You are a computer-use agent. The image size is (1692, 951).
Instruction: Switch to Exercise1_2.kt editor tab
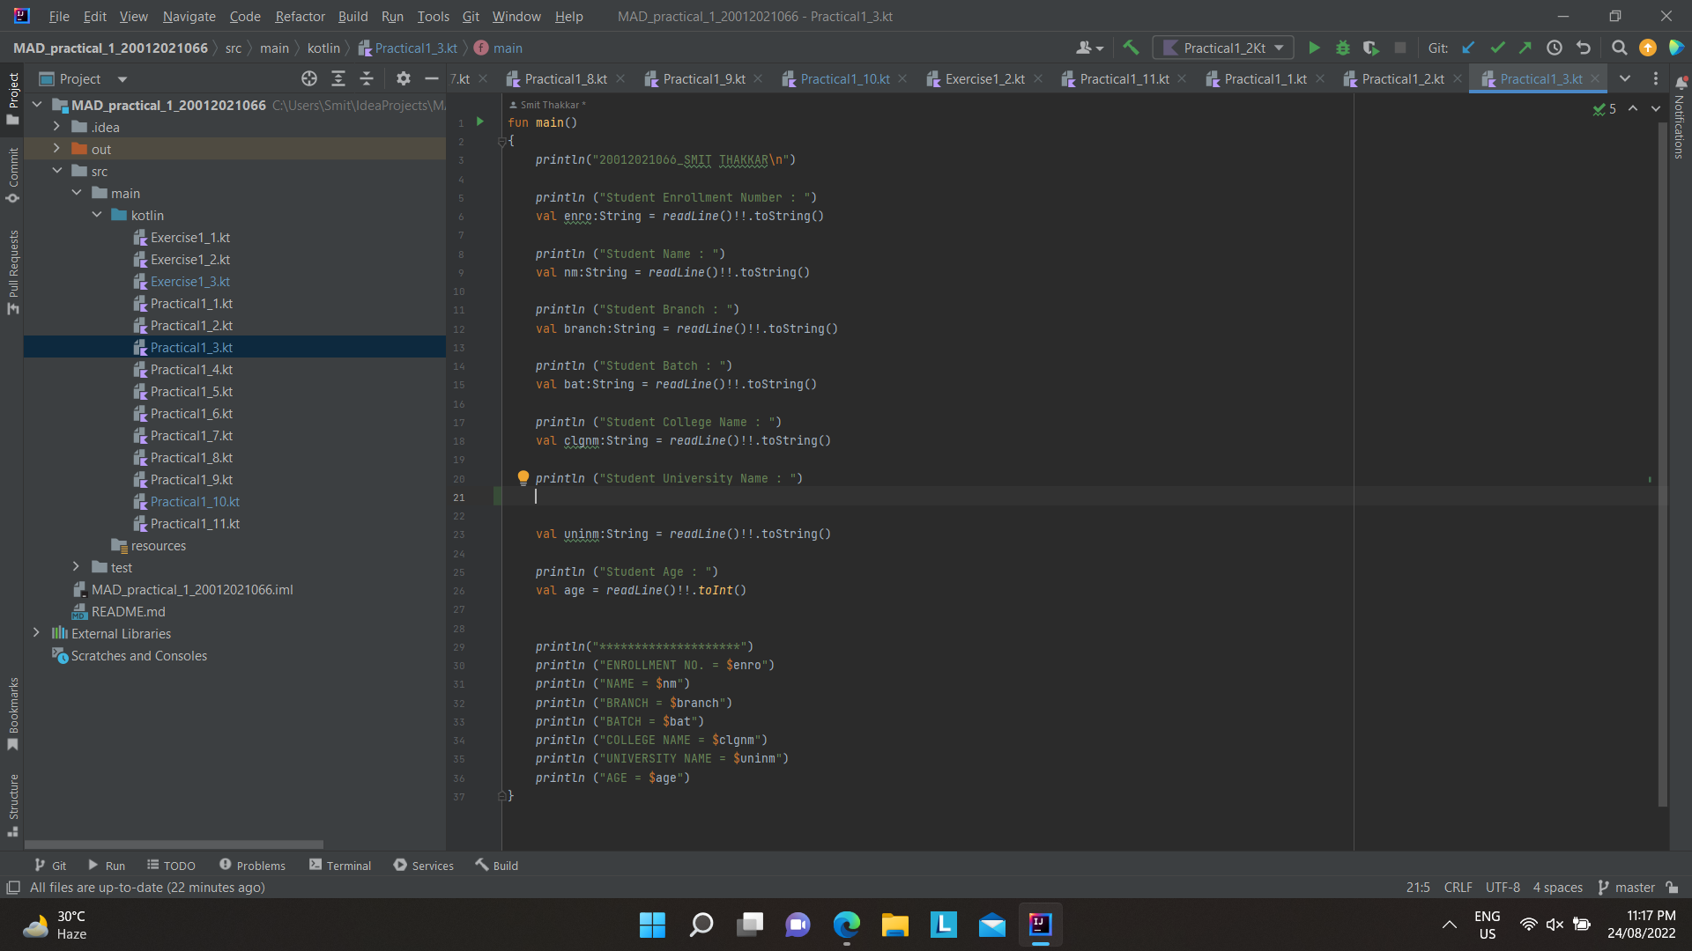984,78
